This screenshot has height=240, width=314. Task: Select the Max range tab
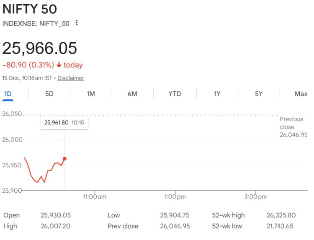(301, 94)
